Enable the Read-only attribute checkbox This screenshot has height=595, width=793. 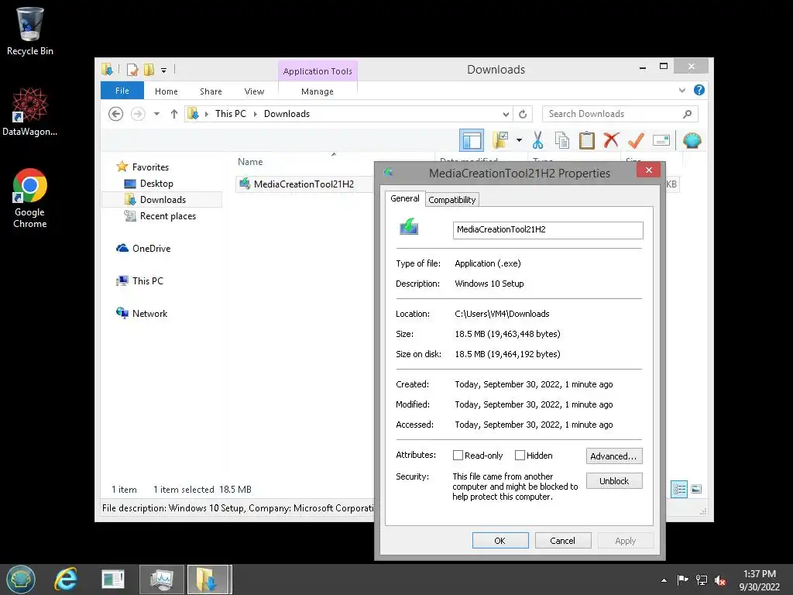pos(458,456)
